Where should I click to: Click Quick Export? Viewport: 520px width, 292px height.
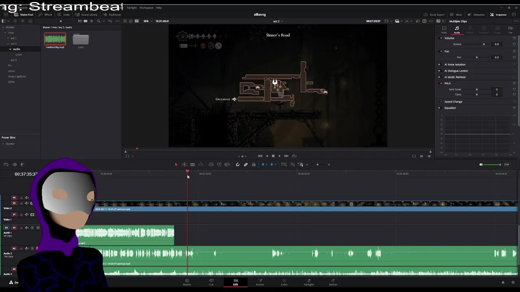click(x=434, y=15)
